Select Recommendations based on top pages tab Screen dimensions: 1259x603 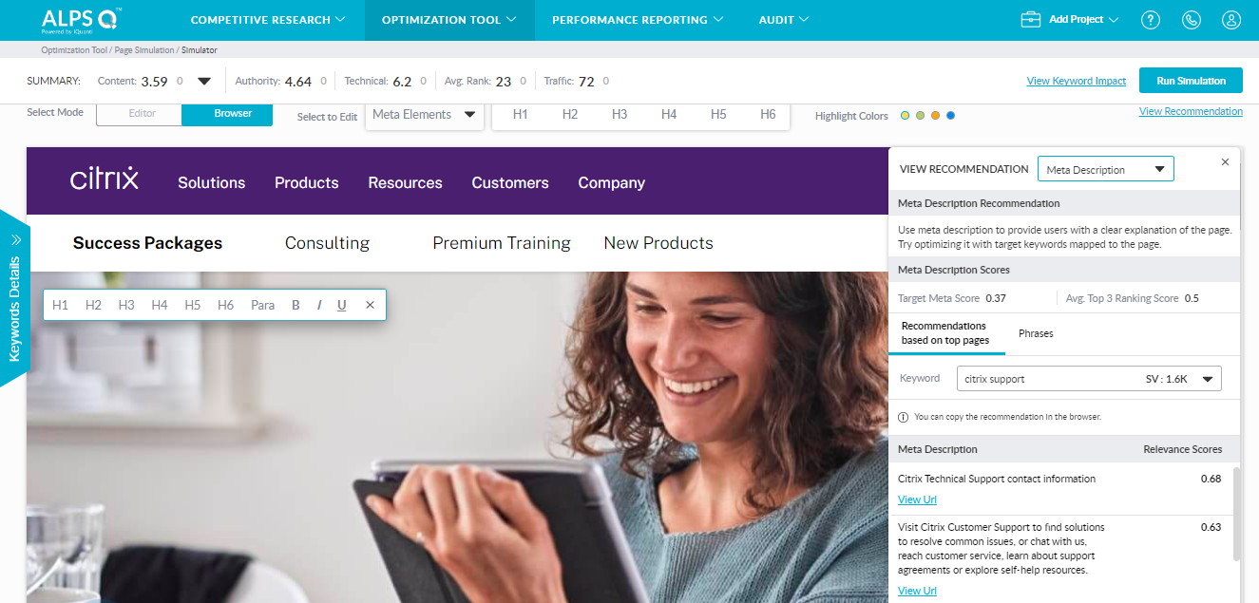(x=945, y=333)
